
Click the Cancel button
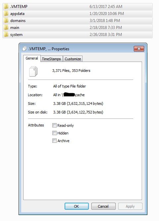(x=103, y=206)
